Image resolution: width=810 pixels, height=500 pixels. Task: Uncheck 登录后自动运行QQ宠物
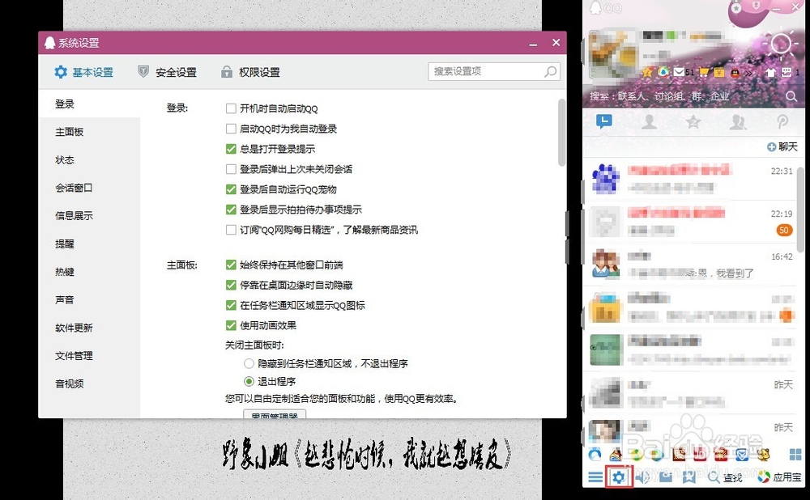click(231, 189)
